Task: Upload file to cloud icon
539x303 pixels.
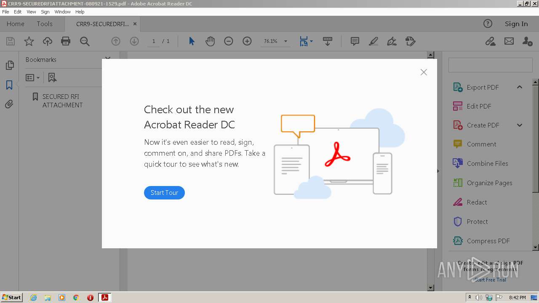Action: (x=48, y=41)
